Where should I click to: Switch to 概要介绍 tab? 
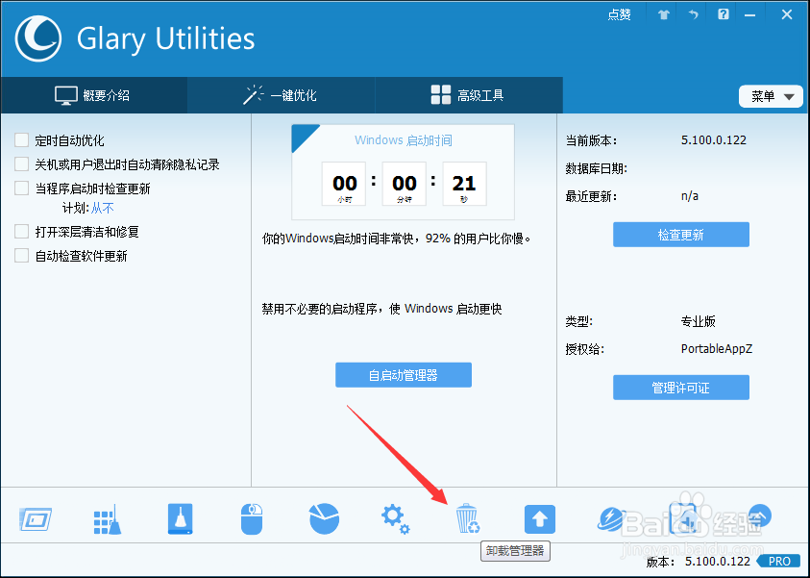tap(93, 95)
